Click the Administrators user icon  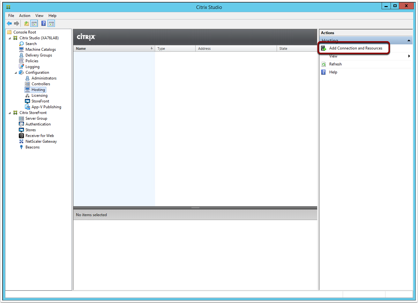click(27, 78)
